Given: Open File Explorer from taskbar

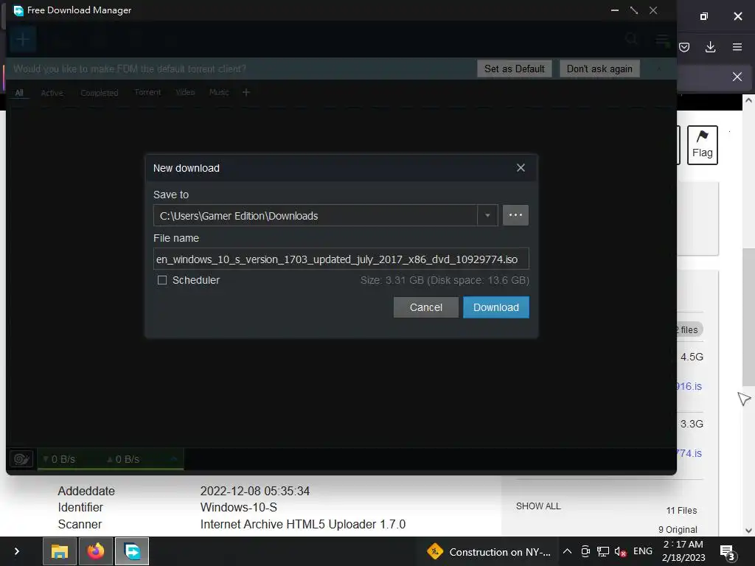Looking at the screenshot, I should (59, 551).
